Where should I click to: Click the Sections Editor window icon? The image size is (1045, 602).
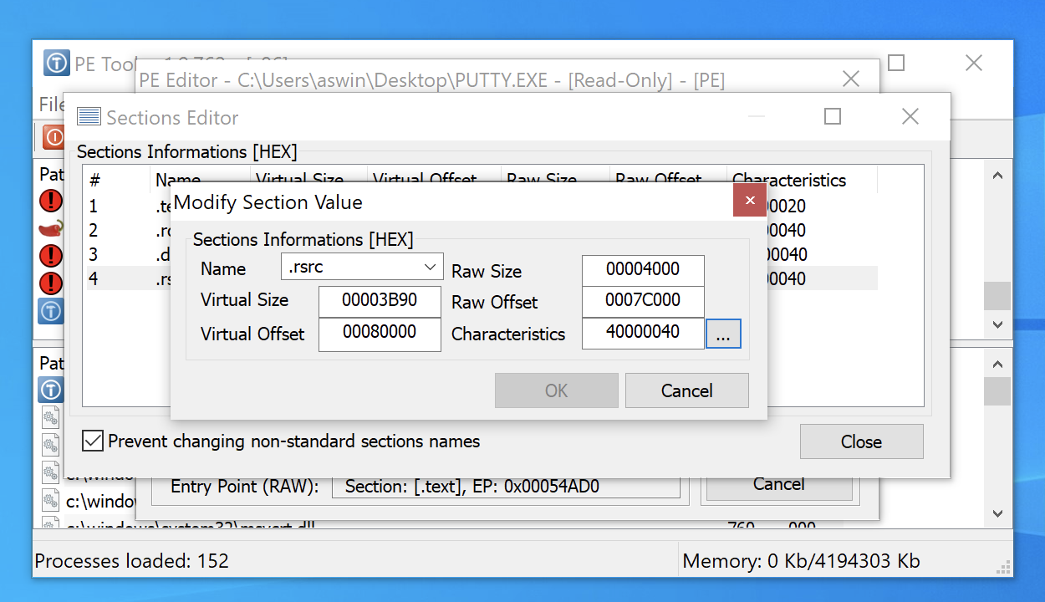pyautogui.click(x=89, y=117)
